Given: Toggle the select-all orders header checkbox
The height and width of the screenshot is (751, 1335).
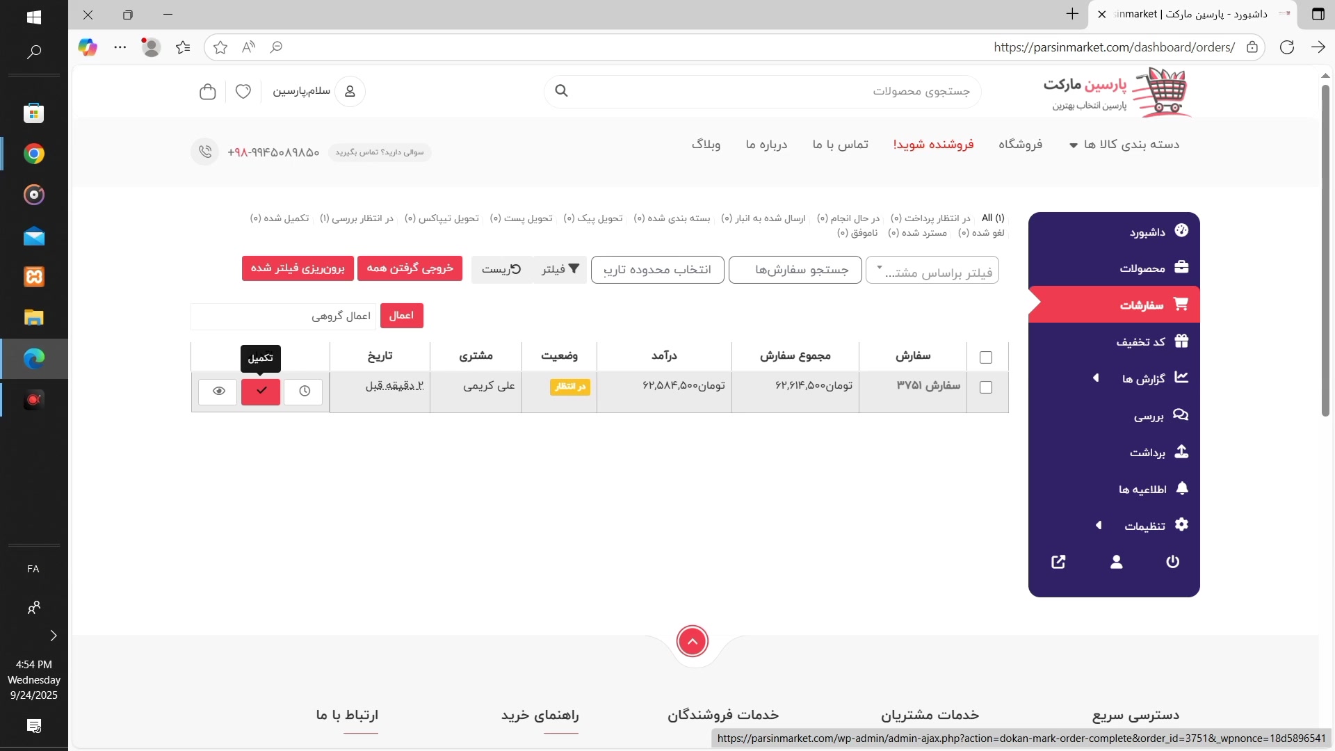Looking at the screenshot, I should 985,357.
